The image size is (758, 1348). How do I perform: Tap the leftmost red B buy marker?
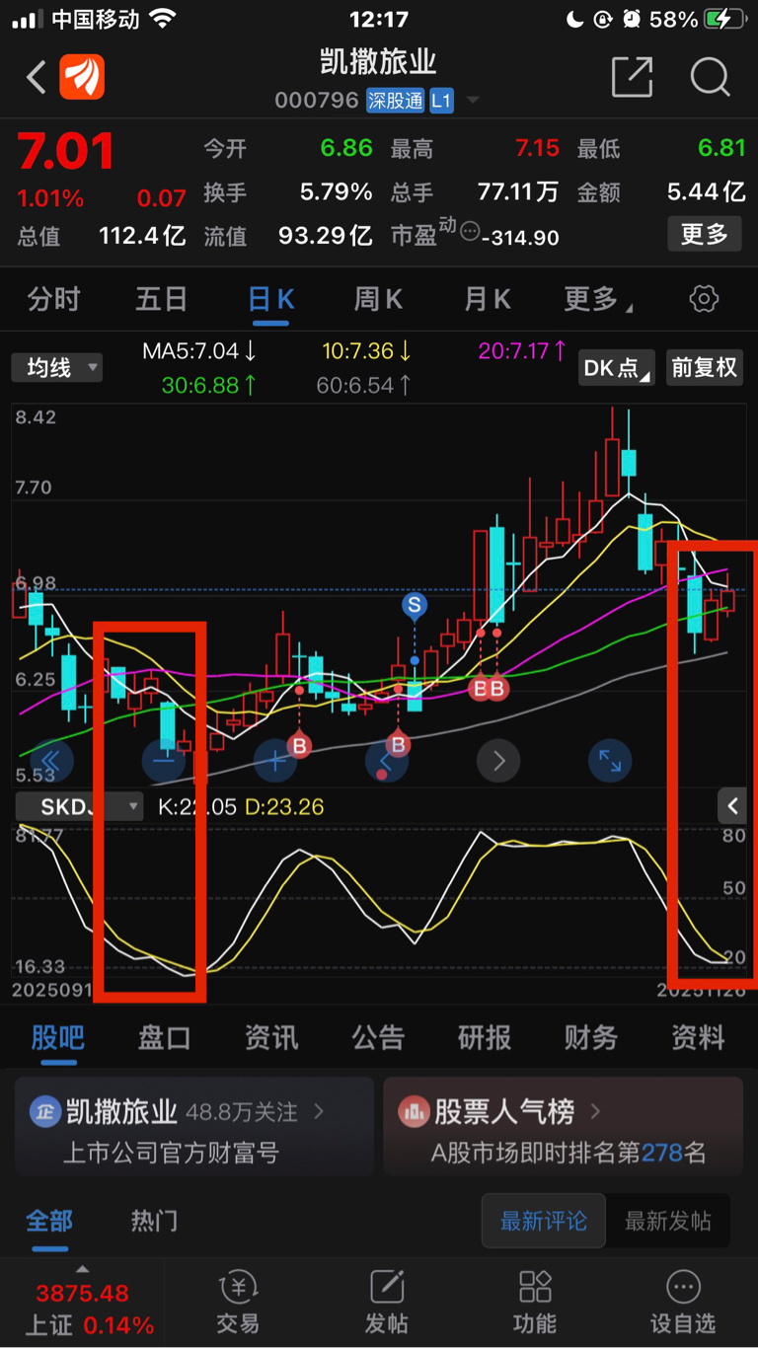tap(299, 745)
